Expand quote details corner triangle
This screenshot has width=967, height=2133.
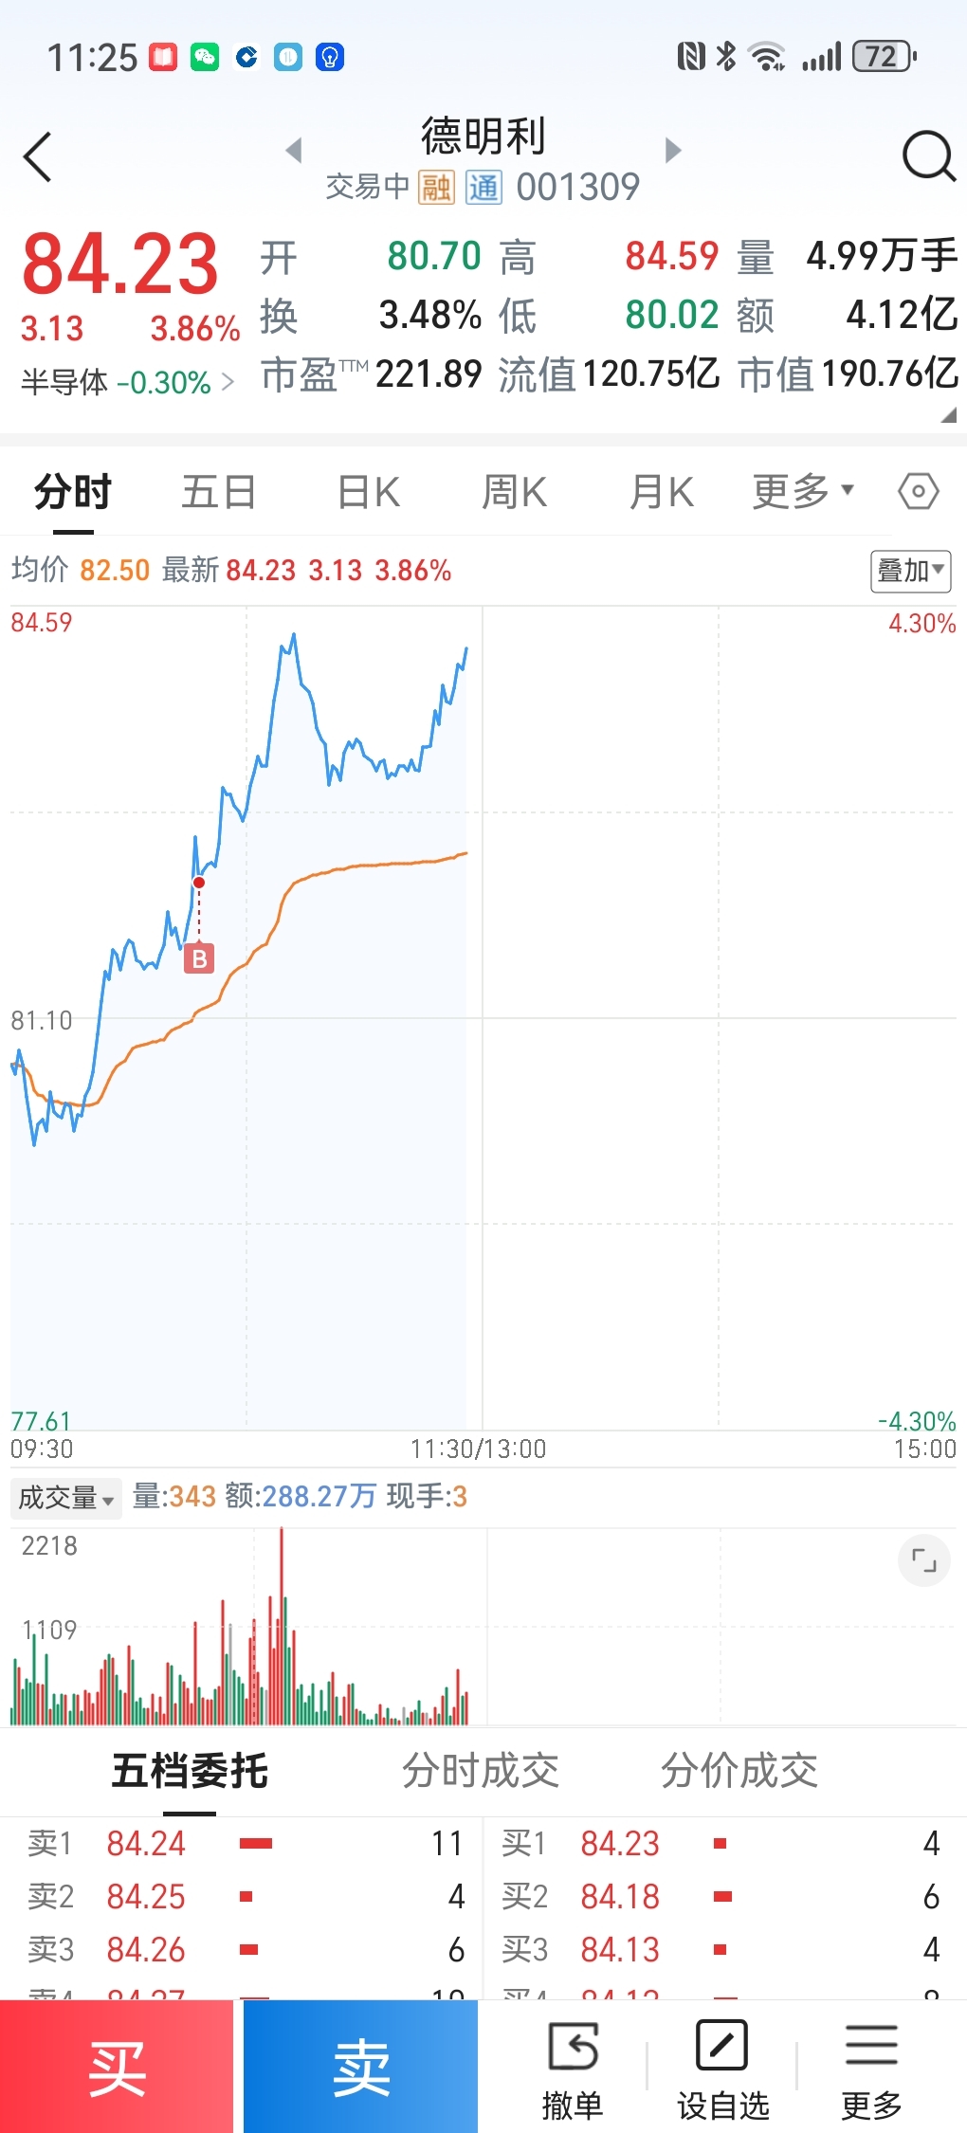click(x=948, y=415)
